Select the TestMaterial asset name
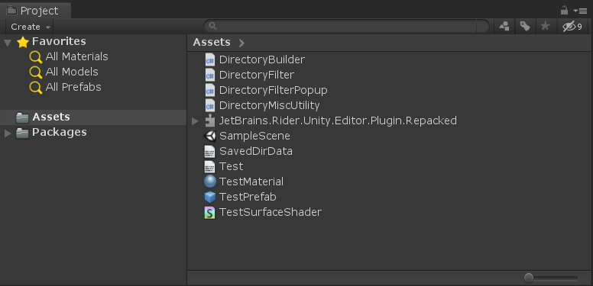This screenshot has height=286, width=593. (251, 182)
